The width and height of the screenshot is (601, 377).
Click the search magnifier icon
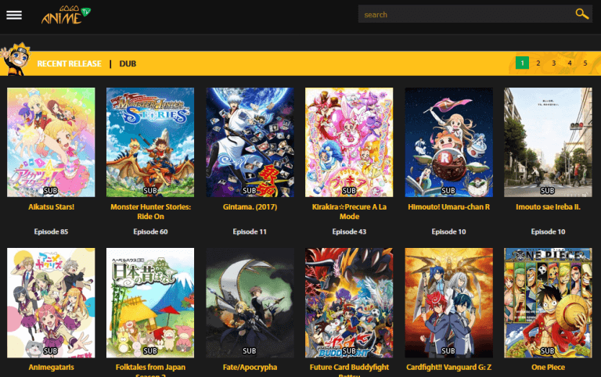point(582,14)
